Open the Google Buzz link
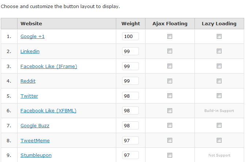Screen dimensions: 246x162 (x=35, y=125)
